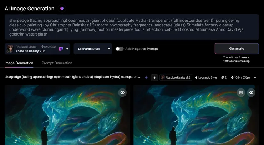Open the purple help question mark icon
Image resolution: width=264 pixels, height=145 pixels.
click(62, 9)
